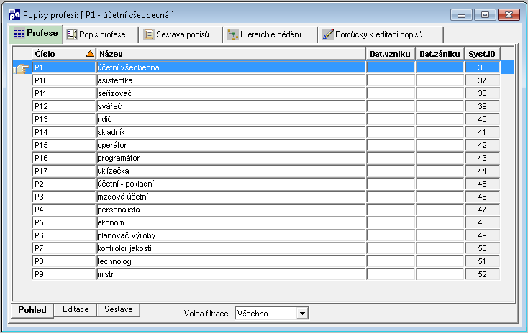
Task: Click the Syst.ID value 45
Action: tap(482, 184)
